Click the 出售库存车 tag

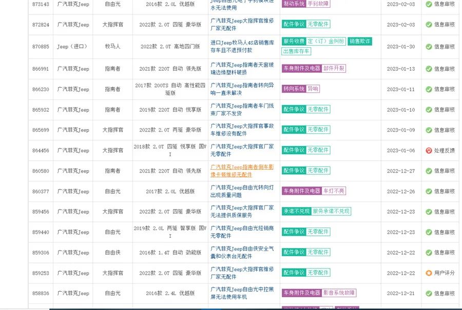[x=296, y=51]
